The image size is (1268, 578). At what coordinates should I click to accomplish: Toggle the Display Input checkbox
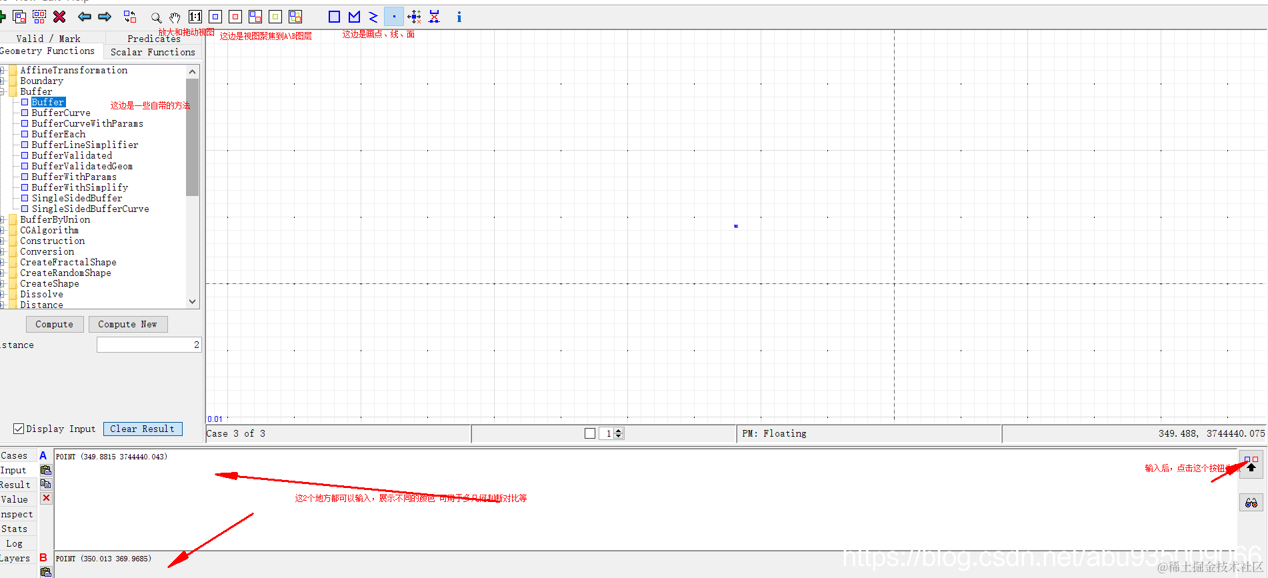[19, 429]
